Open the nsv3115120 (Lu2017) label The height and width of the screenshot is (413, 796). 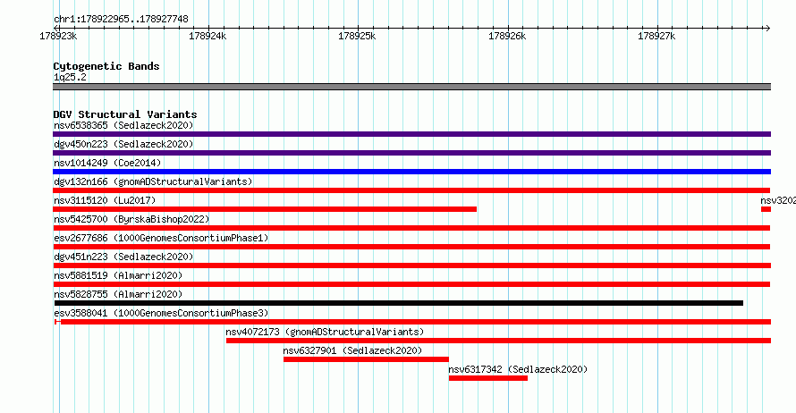point(105,200)
